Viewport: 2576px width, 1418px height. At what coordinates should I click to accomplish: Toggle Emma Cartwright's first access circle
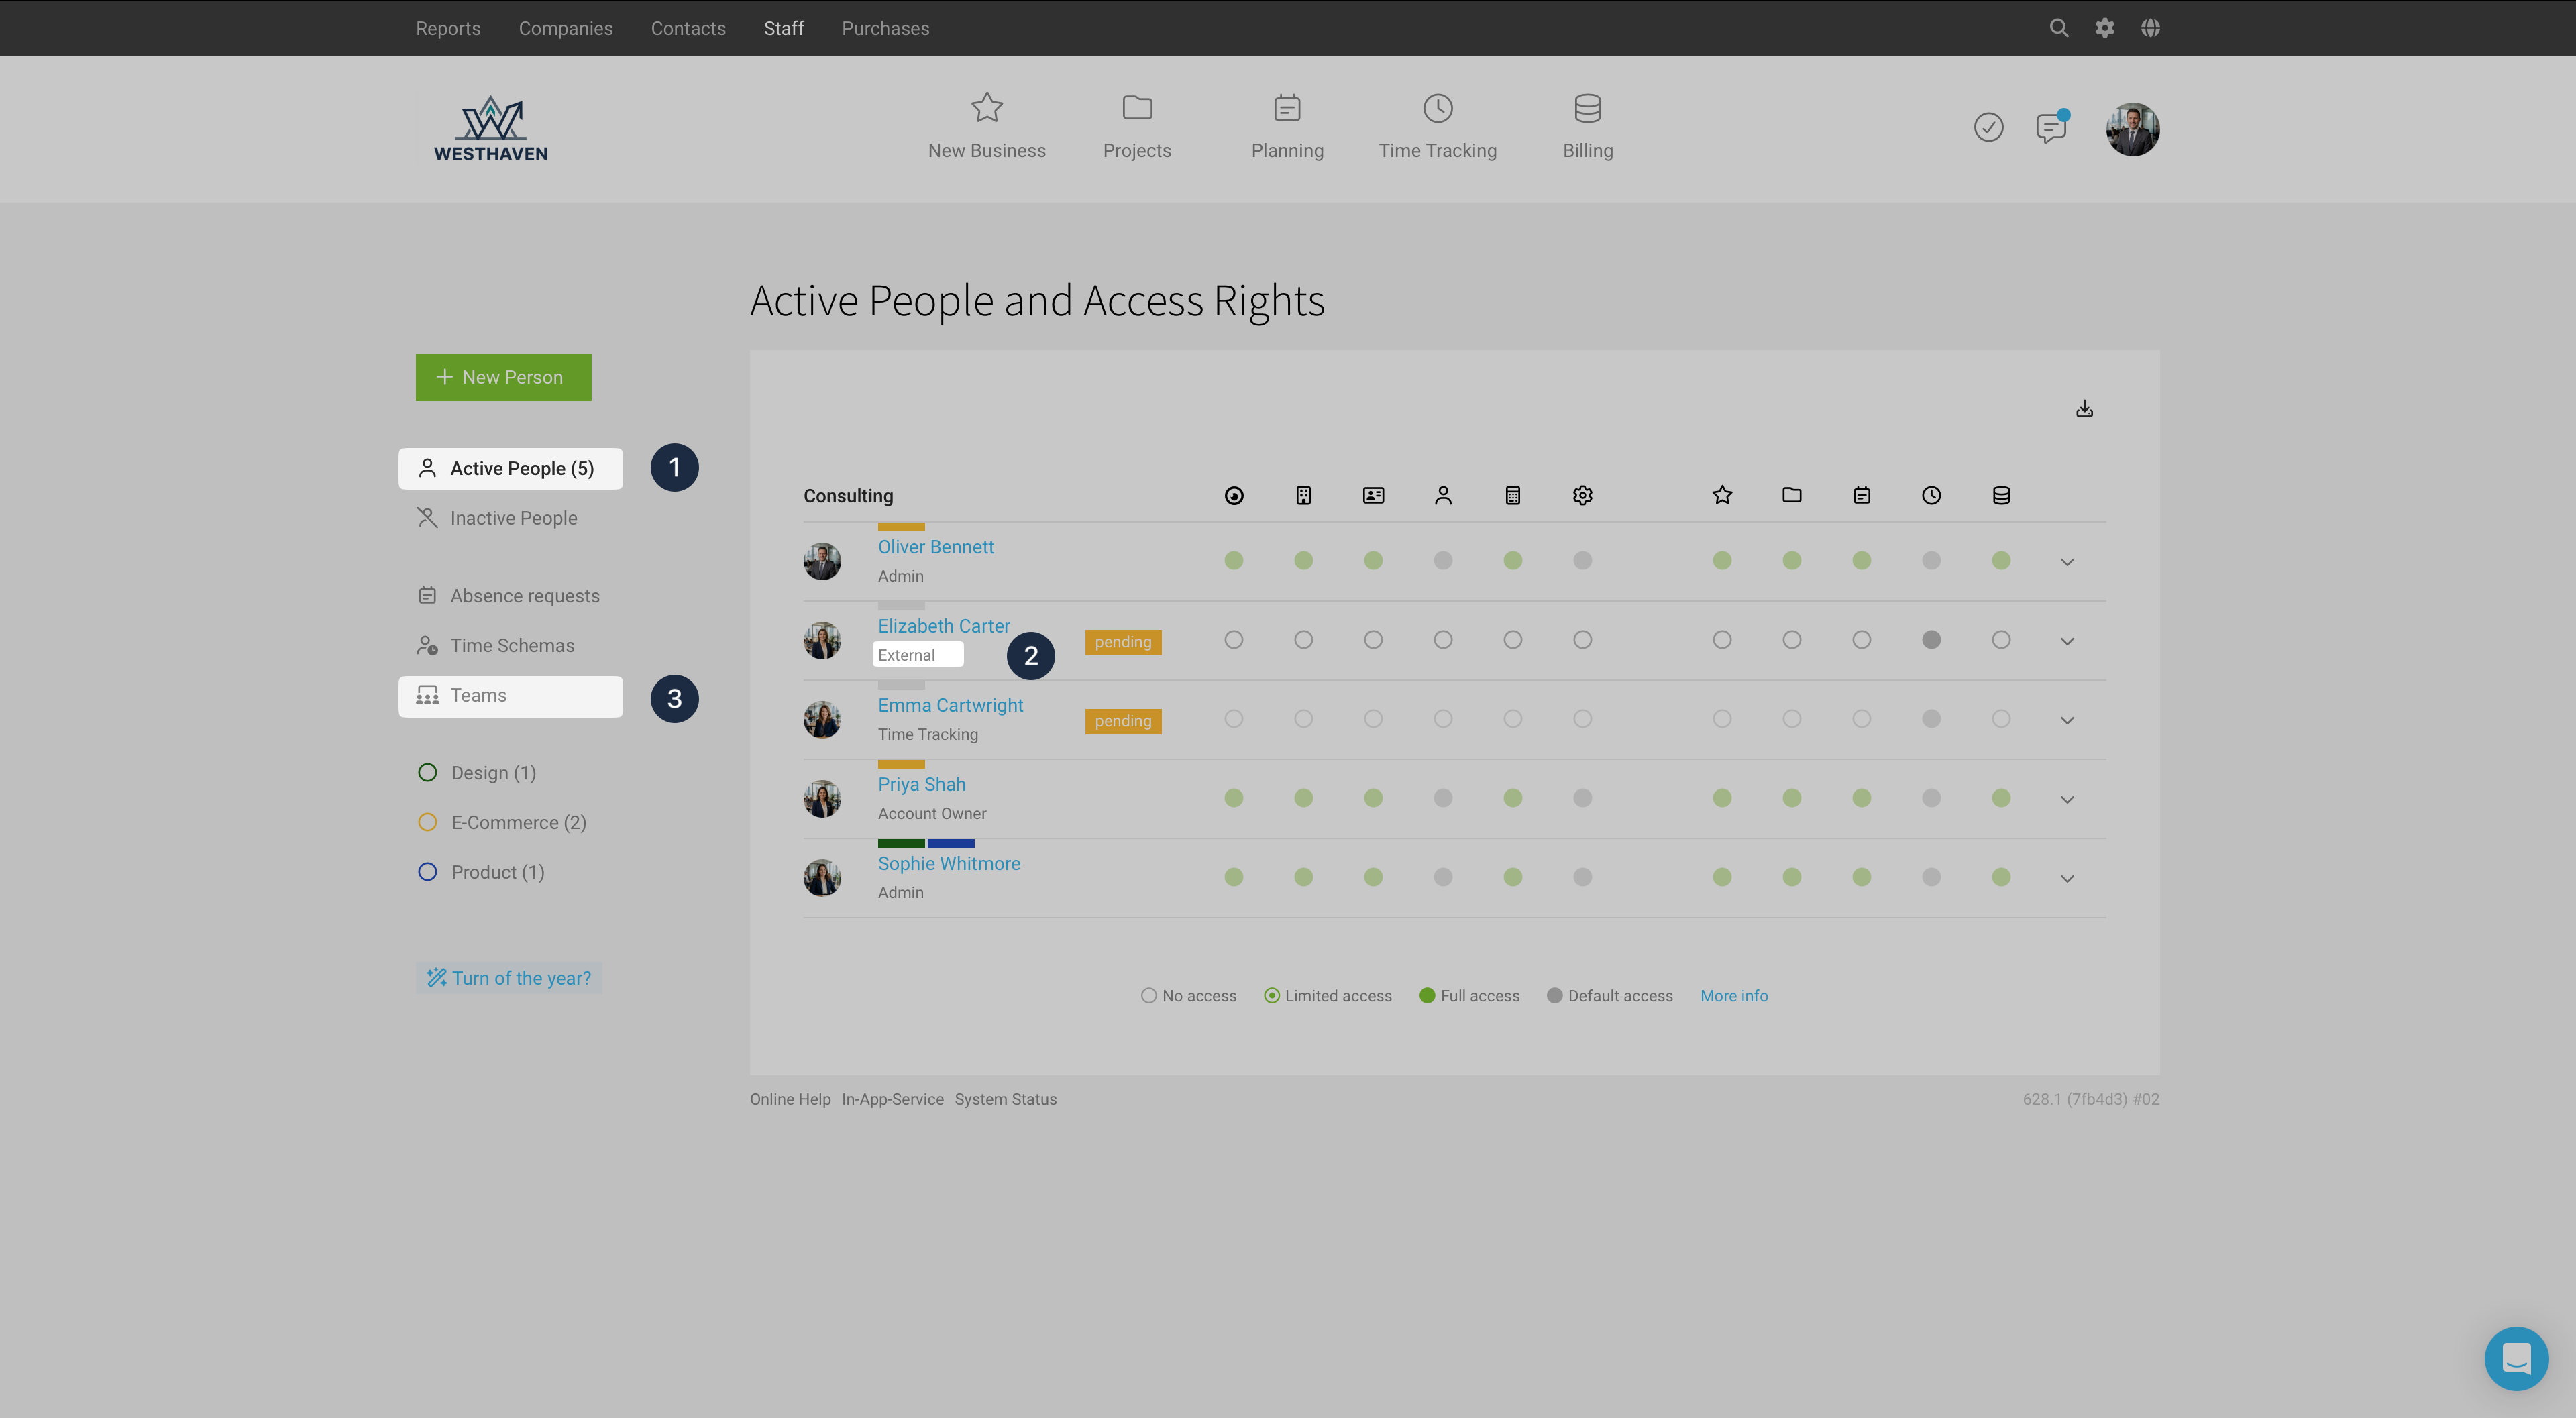tap(1233, 719)
